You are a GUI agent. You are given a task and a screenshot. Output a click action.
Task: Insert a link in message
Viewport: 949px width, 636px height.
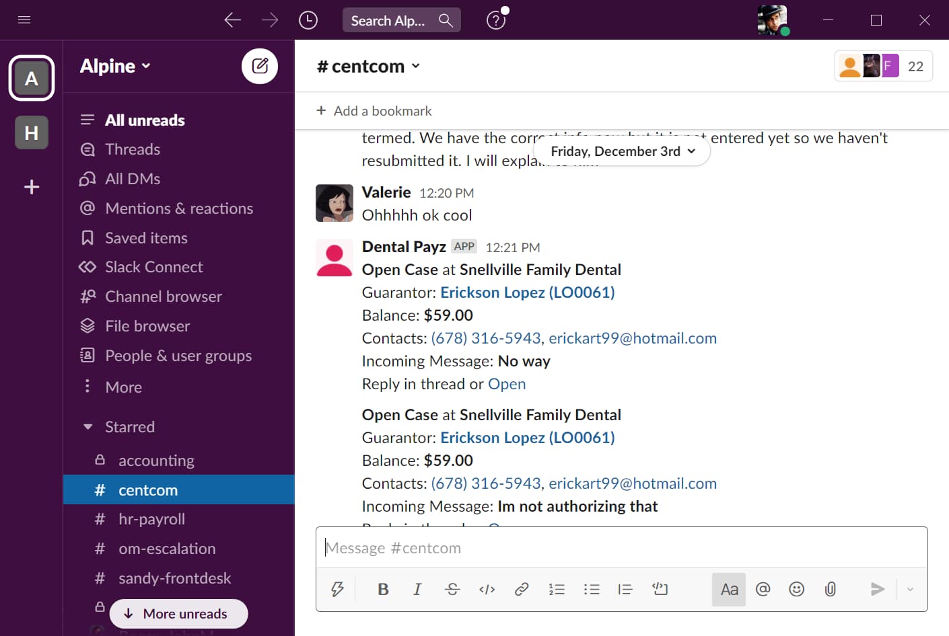pyautogui.click(x=522, y=590)
